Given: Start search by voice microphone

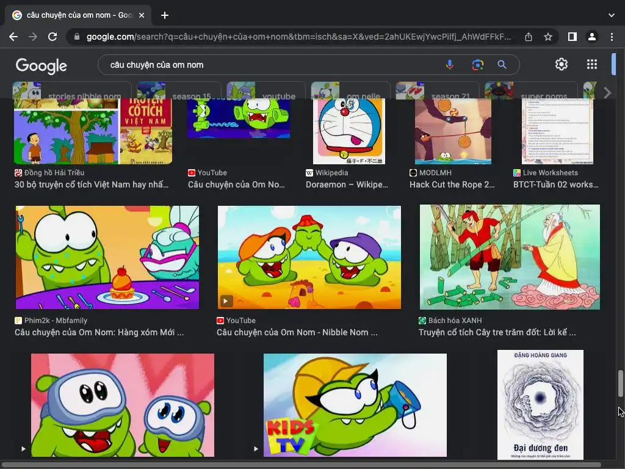Looking at the screenshot, I should click(x=450, y=65).
